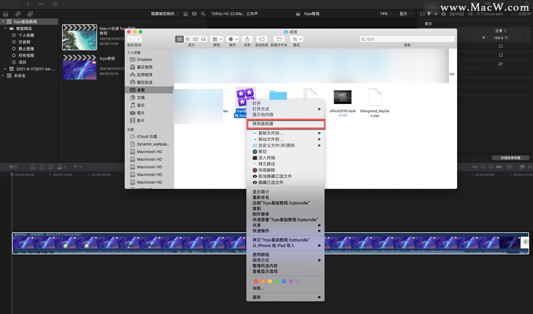Choose 打开 in context menu

[285, 103]
